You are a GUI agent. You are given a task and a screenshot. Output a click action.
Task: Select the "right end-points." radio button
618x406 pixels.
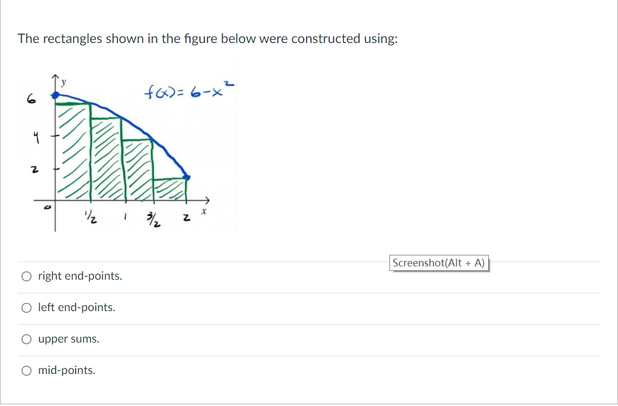point(26,276)
